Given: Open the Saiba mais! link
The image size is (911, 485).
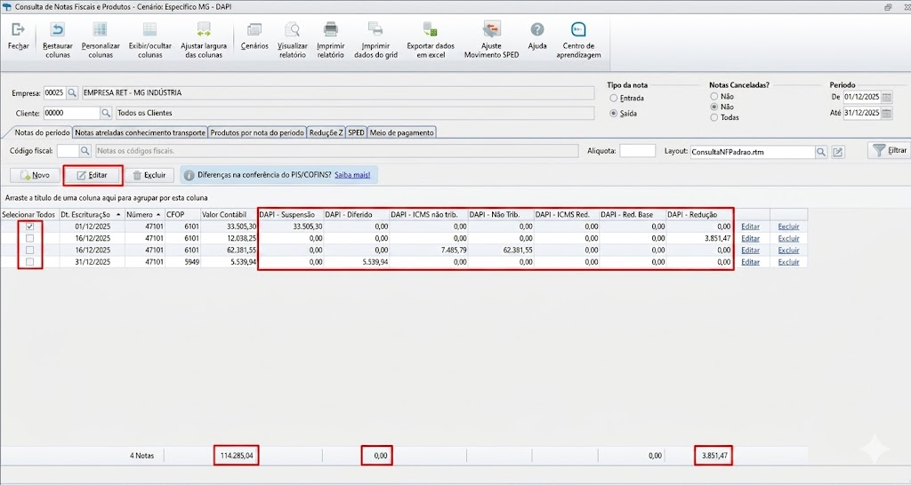Looking at the screenshot, I should pos(352,175).
